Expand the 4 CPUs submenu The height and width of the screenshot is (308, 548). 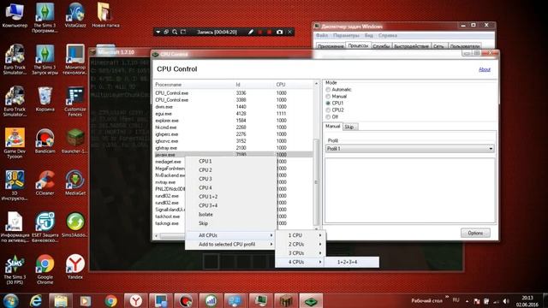click(301, 262)
